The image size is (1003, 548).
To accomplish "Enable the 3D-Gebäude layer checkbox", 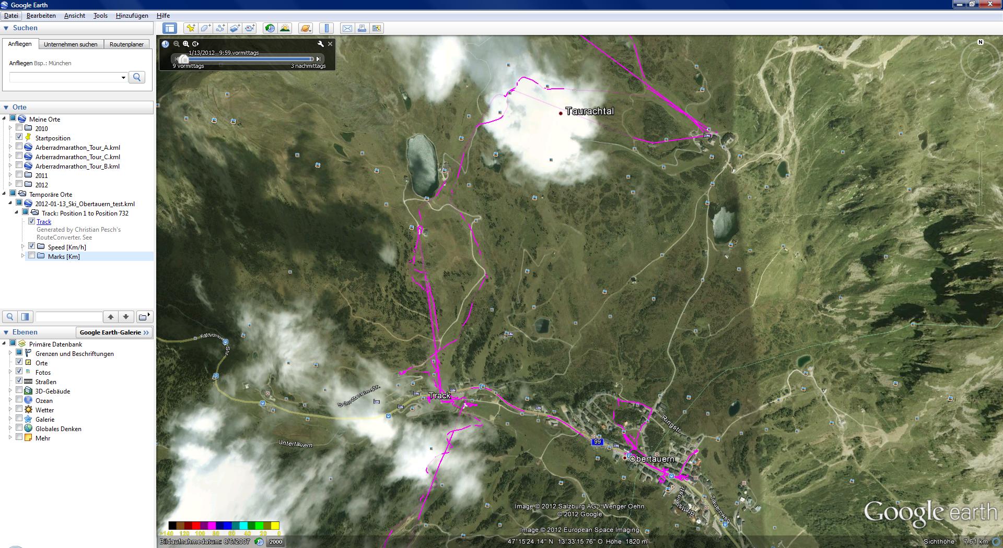I will coord(19,390).
